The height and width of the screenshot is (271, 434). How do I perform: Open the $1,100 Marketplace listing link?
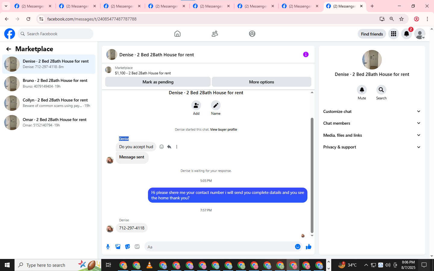click(143, 73)
